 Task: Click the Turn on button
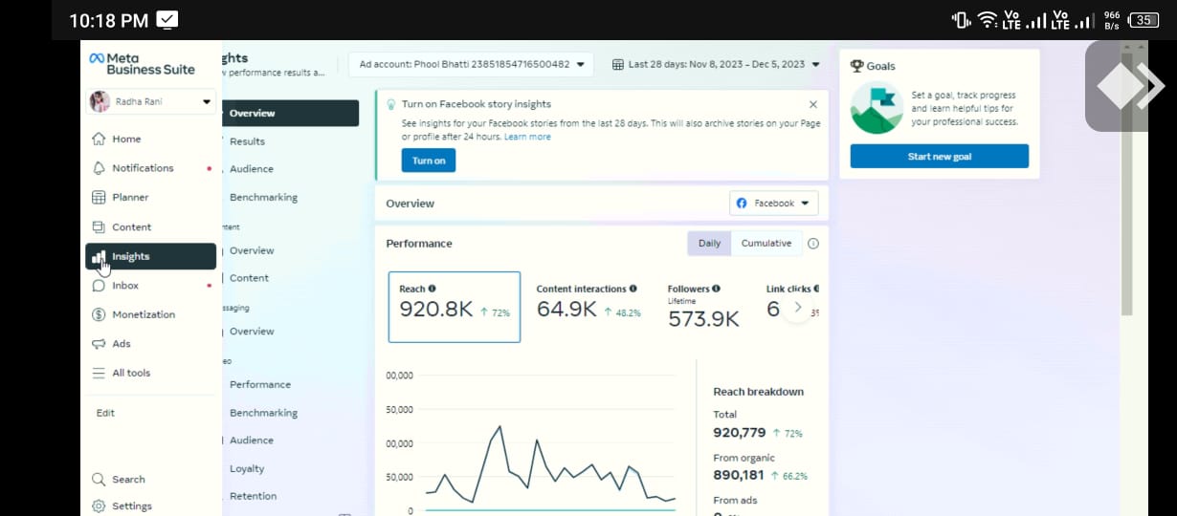pos(429,161)
